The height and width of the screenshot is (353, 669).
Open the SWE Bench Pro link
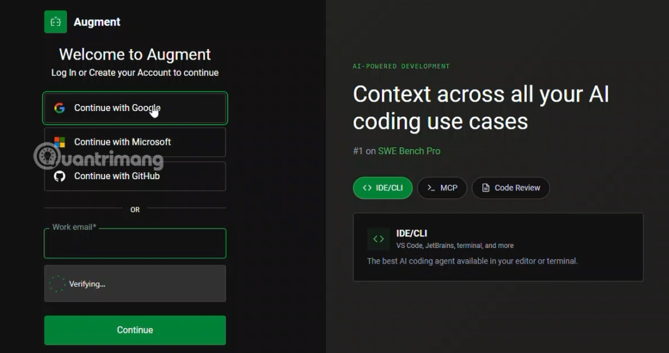409,151
